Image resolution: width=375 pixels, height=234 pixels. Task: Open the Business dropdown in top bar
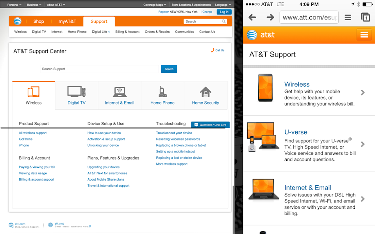pos(34,5)
